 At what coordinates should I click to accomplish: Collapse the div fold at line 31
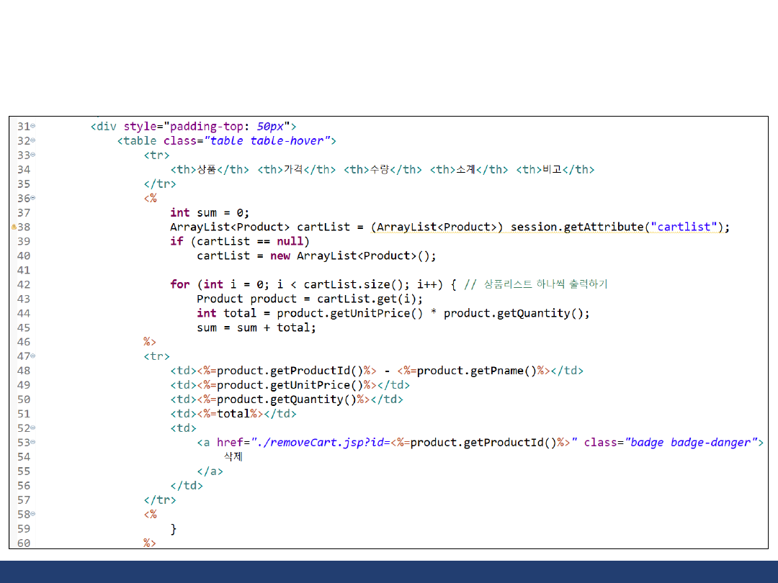coord(33,127)
